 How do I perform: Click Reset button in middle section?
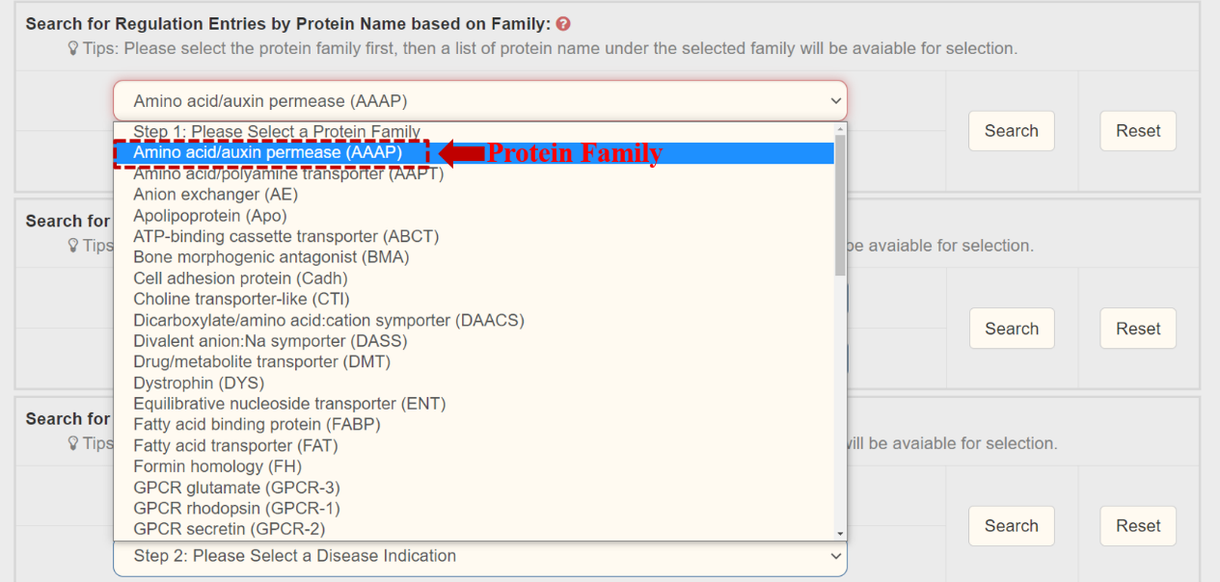[1138, 329]
